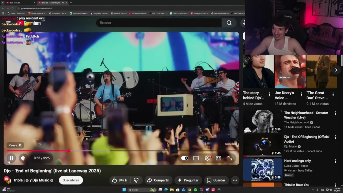Open the Joe Keery's Voice short thumbnail
Screen dimensions: 343x193
pyautogui.click(x=290, y=72)
